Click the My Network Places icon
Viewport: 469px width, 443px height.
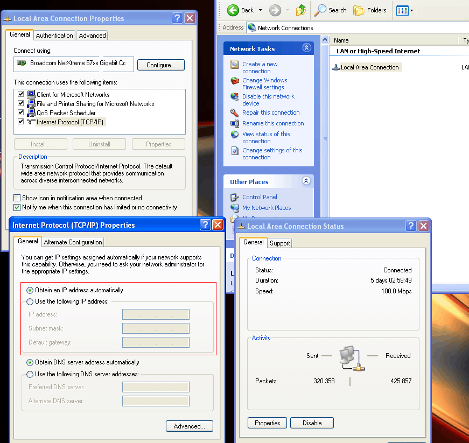tap(235, 208)
